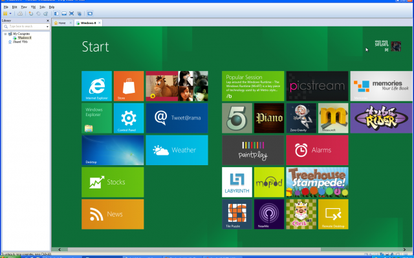Open the Windows Explorer tile
Viewport: 414px width, 258px height.
click(96, 118)
